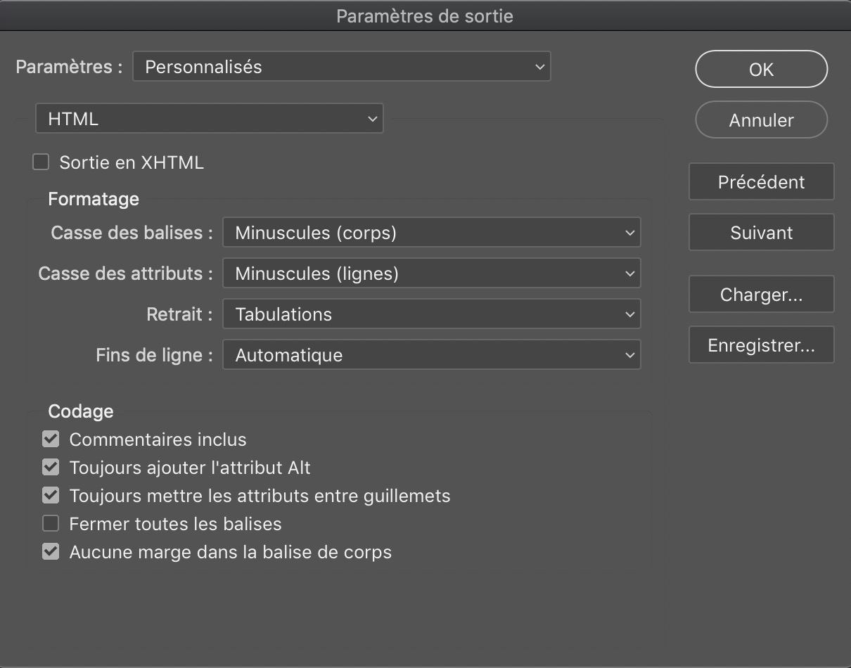The image size is (851, 668).
Task: Disable Toujours mettre les attributs entre guillemets
Action: point(50,494)
